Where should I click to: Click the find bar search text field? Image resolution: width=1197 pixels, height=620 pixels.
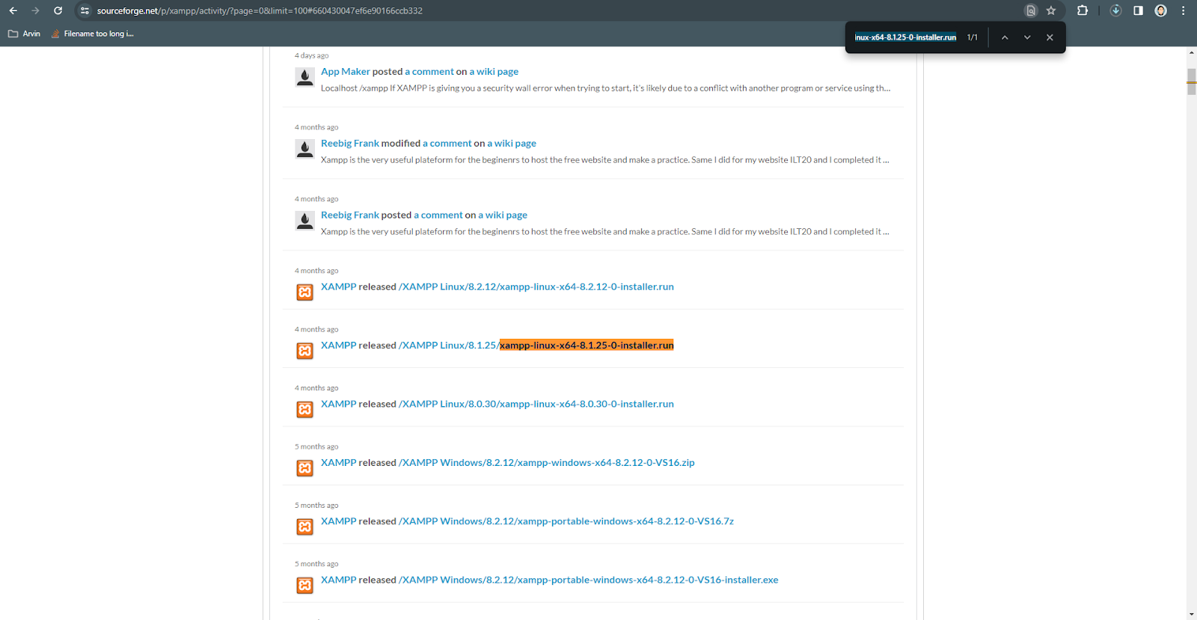point(905,37)
